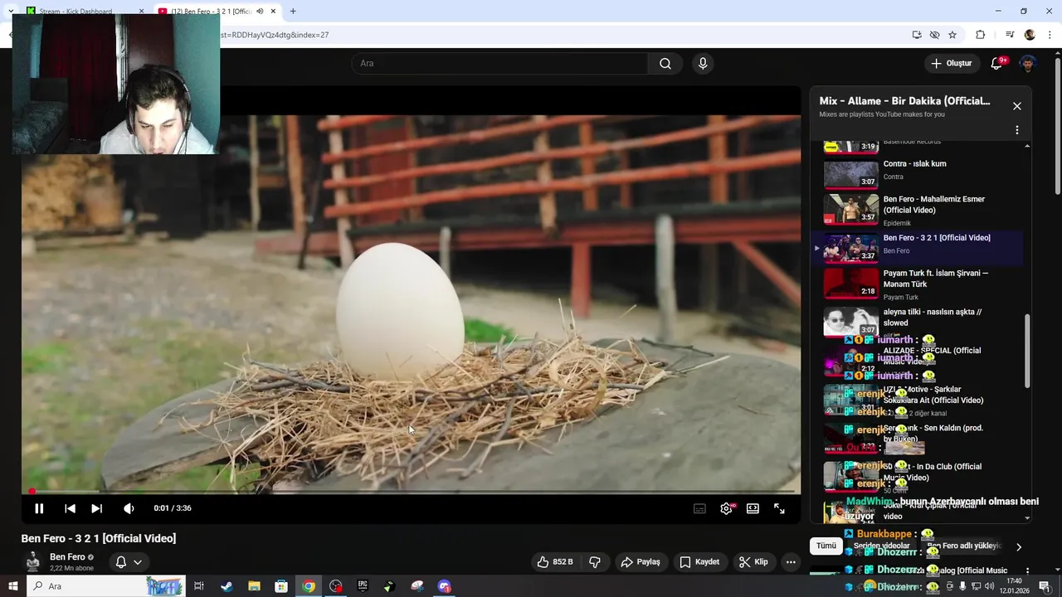Play Payam Turk ft. İslam Şirvani track
Viewport: 1062px width, 597px height.
coord(917,284)
